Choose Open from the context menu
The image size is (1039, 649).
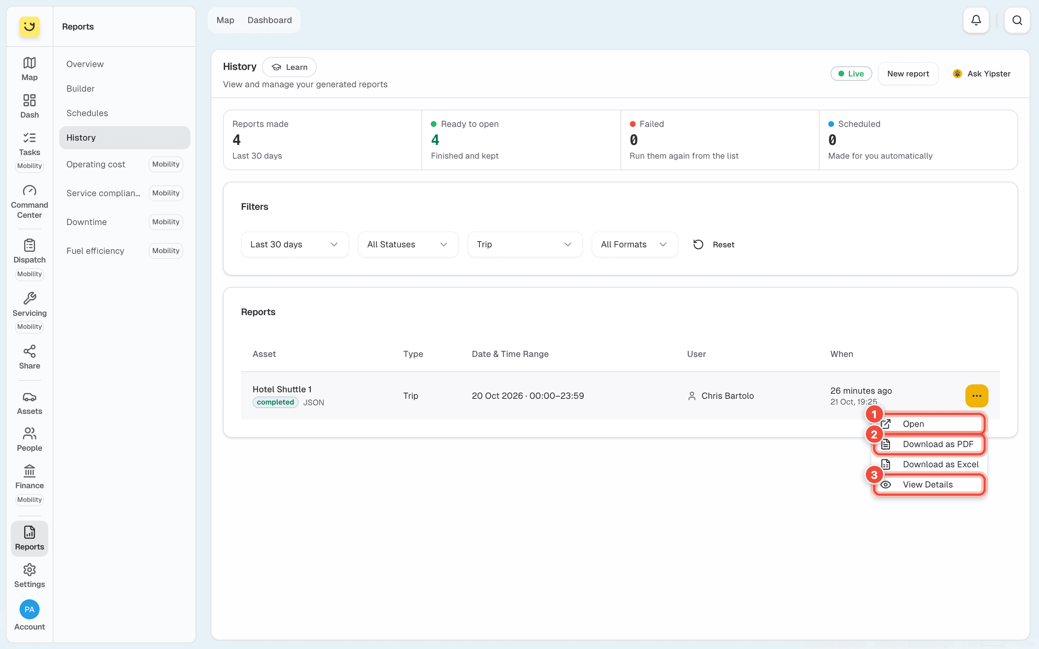pos(929,424)
